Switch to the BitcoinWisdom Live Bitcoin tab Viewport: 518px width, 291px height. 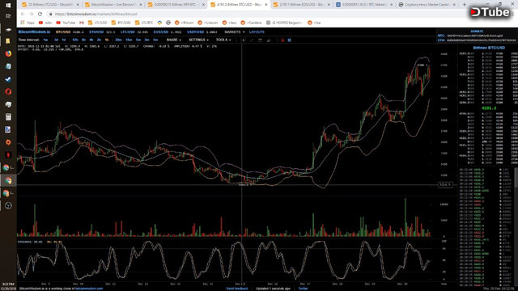[x=113, y=5]
